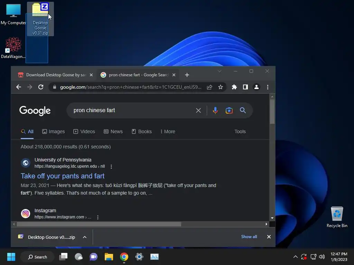The height and width of the screenshot is (265, 354).
Task: Search by image with camera icon
Action: (x=229, y=110)
